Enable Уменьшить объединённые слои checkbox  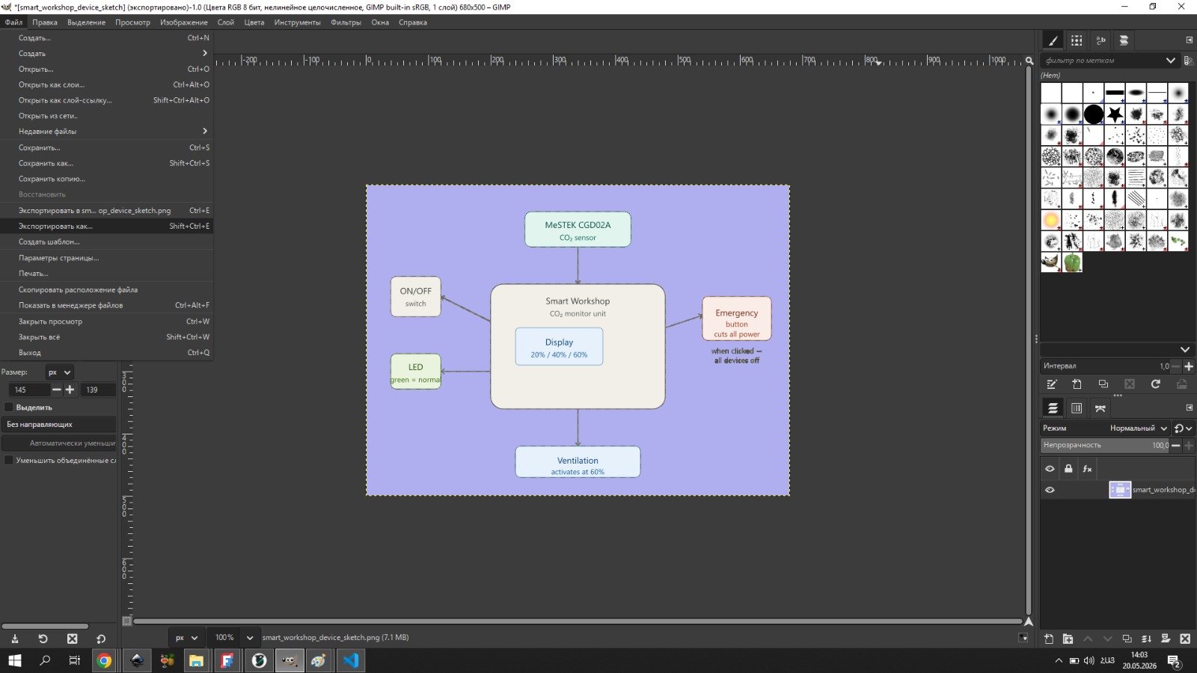pyautogui.click(x=9, y=460)
